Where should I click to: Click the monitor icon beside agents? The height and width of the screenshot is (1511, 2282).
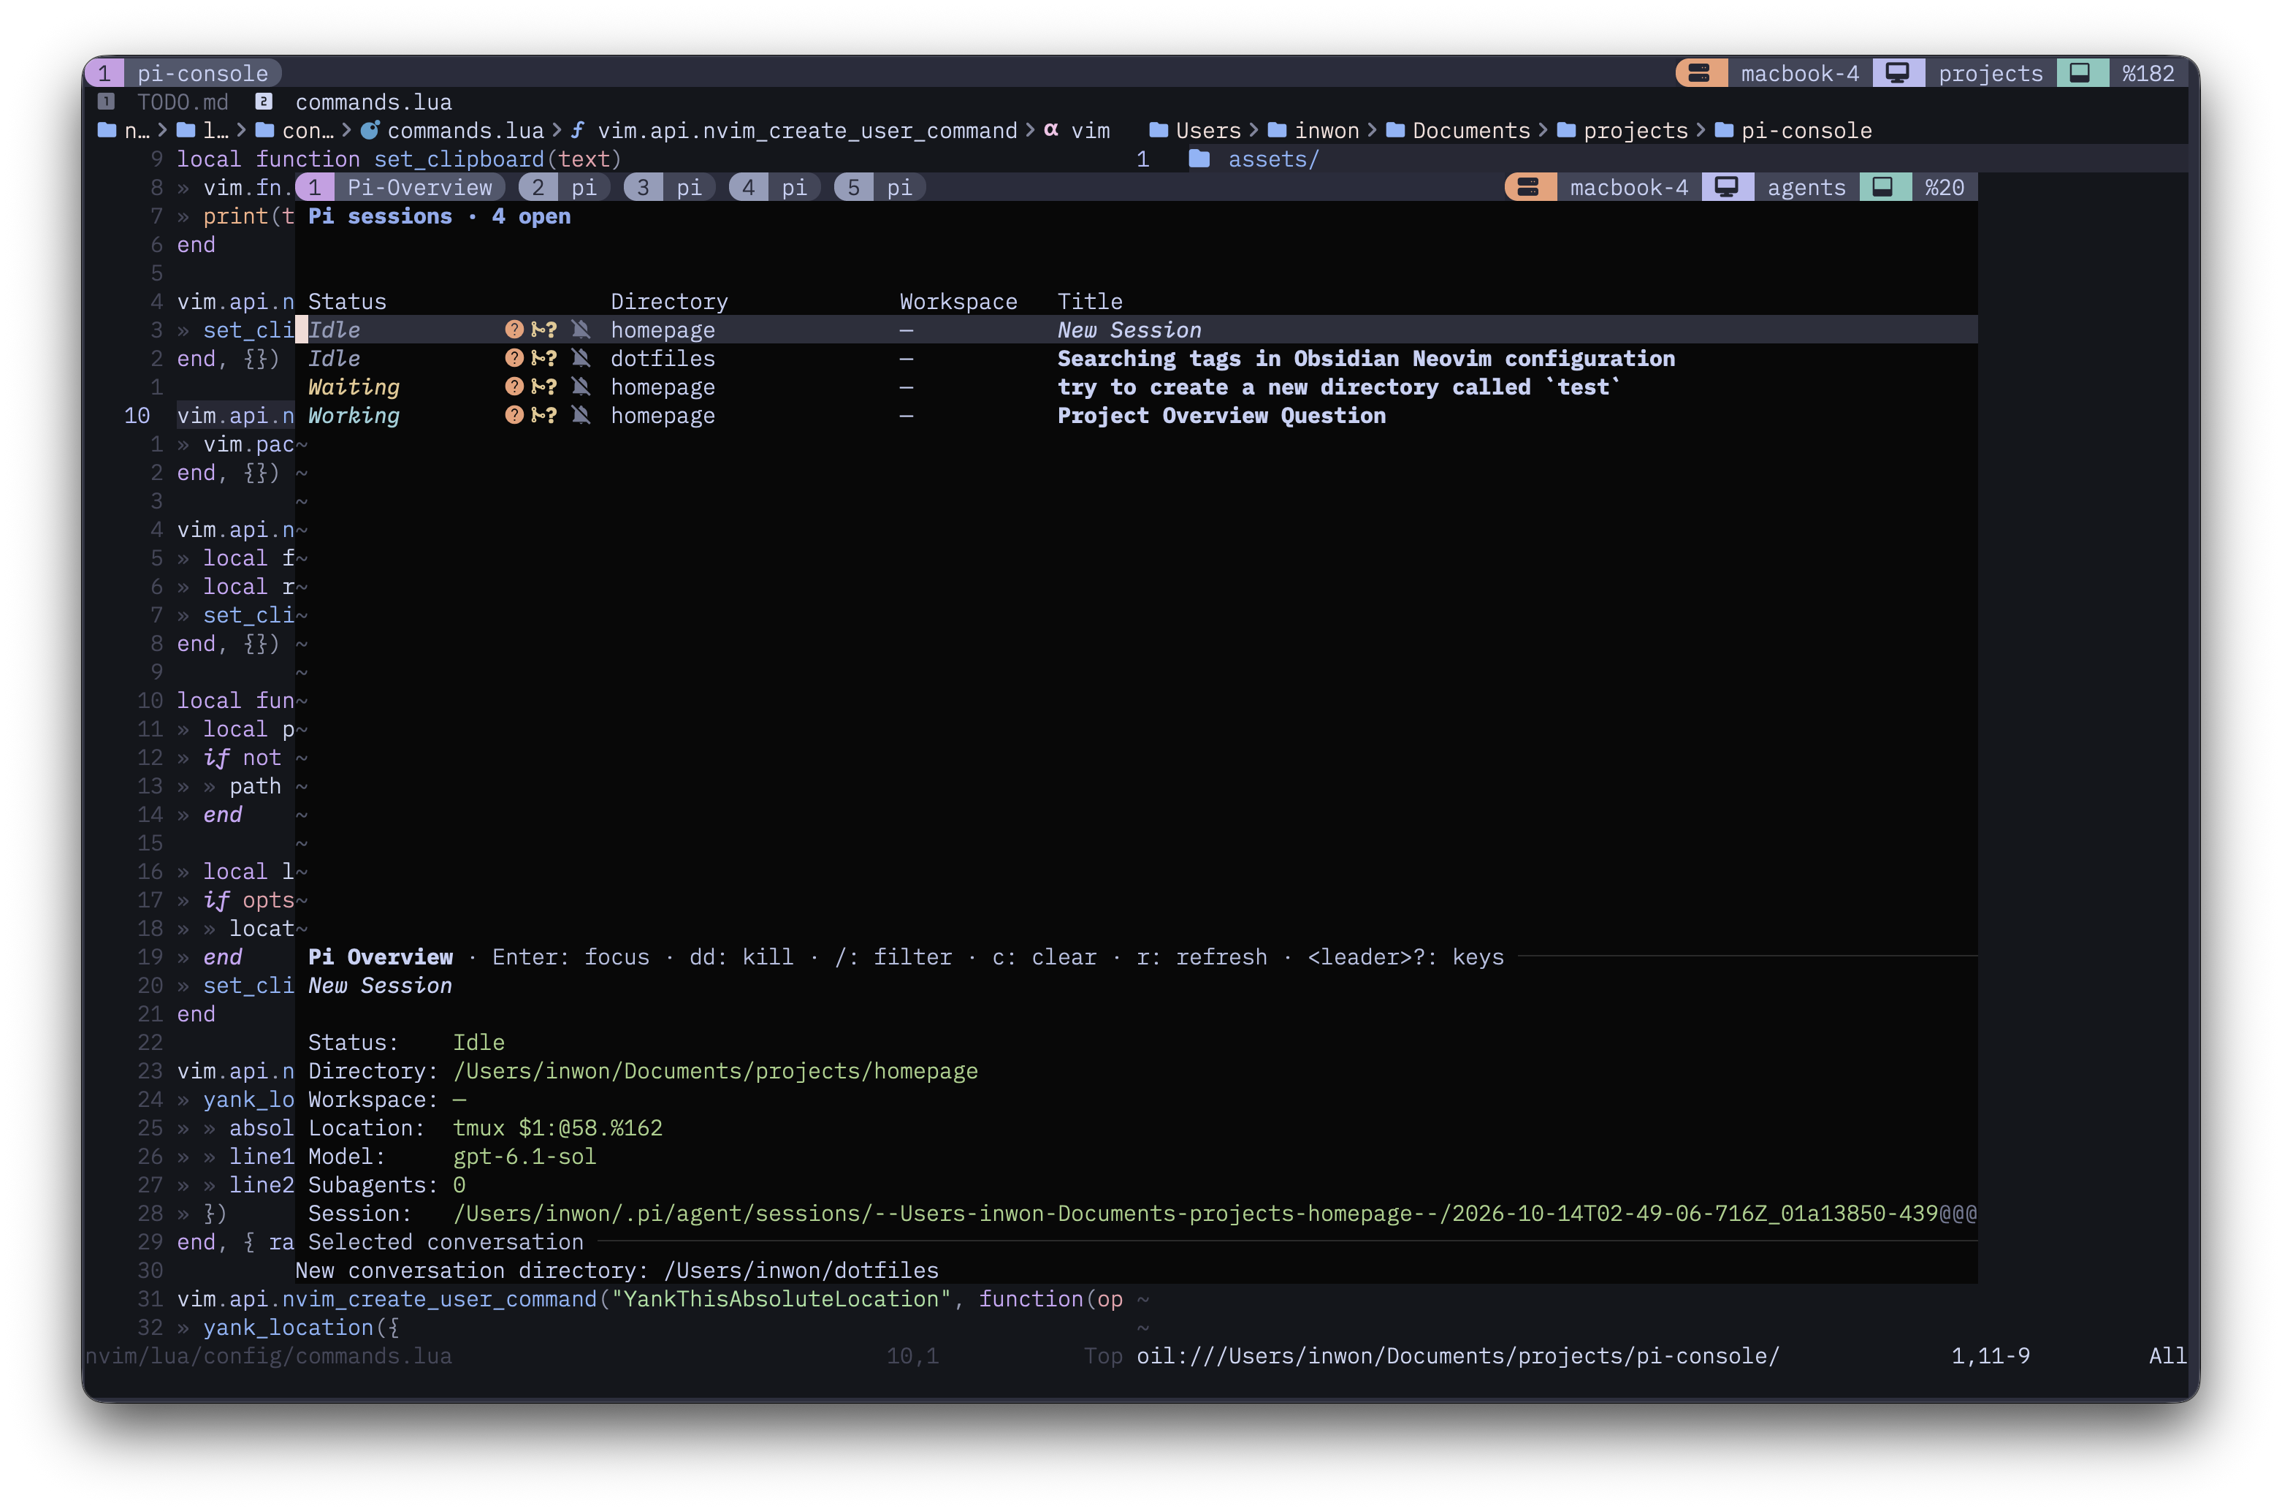[x=1727, y=187]
